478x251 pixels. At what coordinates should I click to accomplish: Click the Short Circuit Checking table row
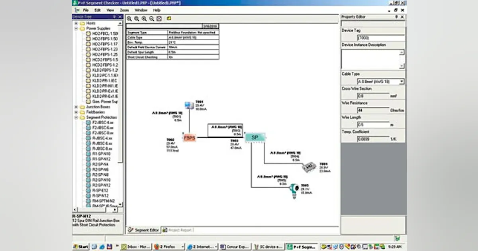coord(172,57)
